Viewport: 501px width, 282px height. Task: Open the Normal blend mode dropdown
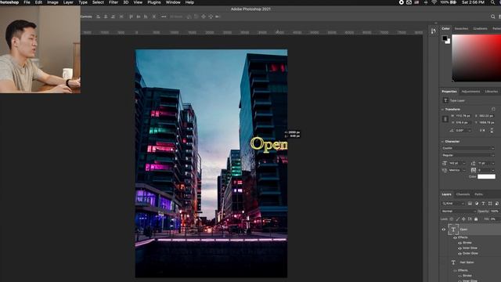pyautogui.click(x=458, y=211)
